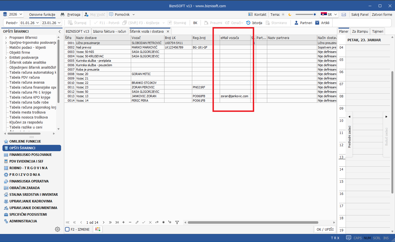
Task: Click the filter funnel icon in grid navigator
Action: pyautogui.click(x=177, y=222)
